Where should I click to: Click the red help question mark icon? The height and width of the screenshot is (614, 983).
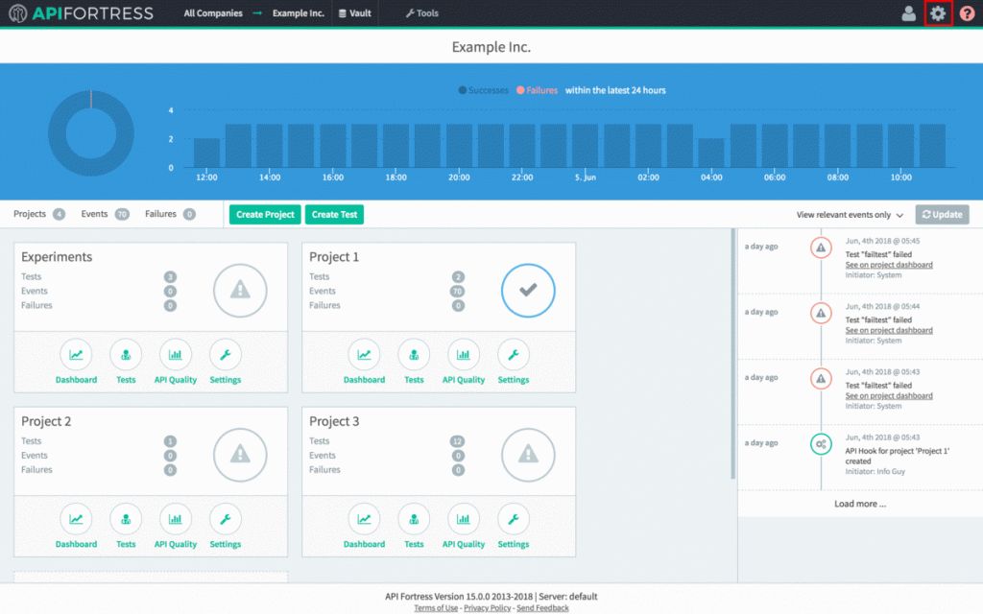pyautogui.click(x=967, y=13)
